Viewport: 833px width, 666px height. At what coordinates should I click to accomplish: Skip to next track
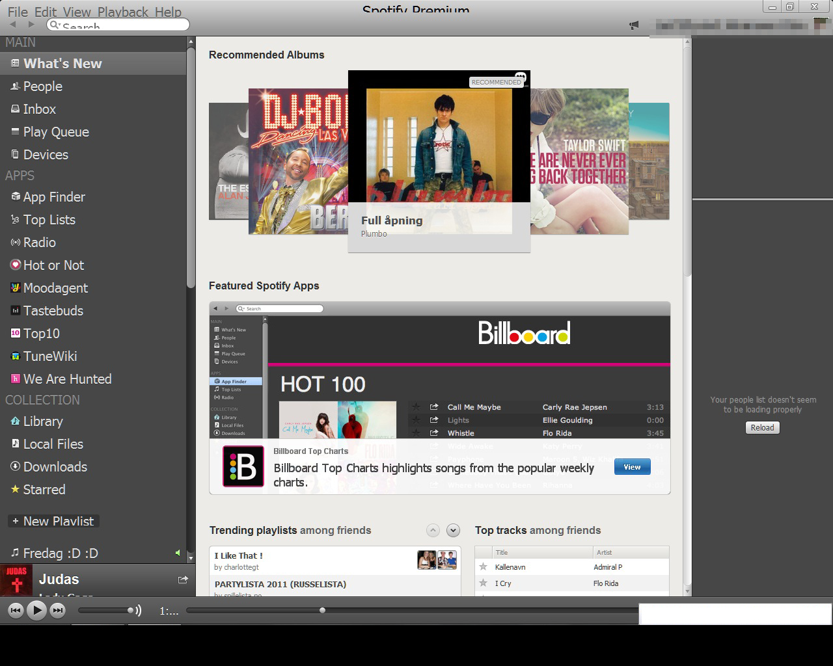pos(58,610)
